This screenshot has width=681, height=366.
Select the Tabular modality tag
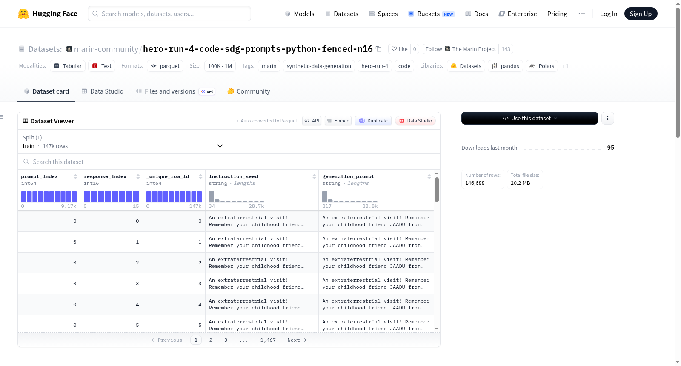pos(68,66)
